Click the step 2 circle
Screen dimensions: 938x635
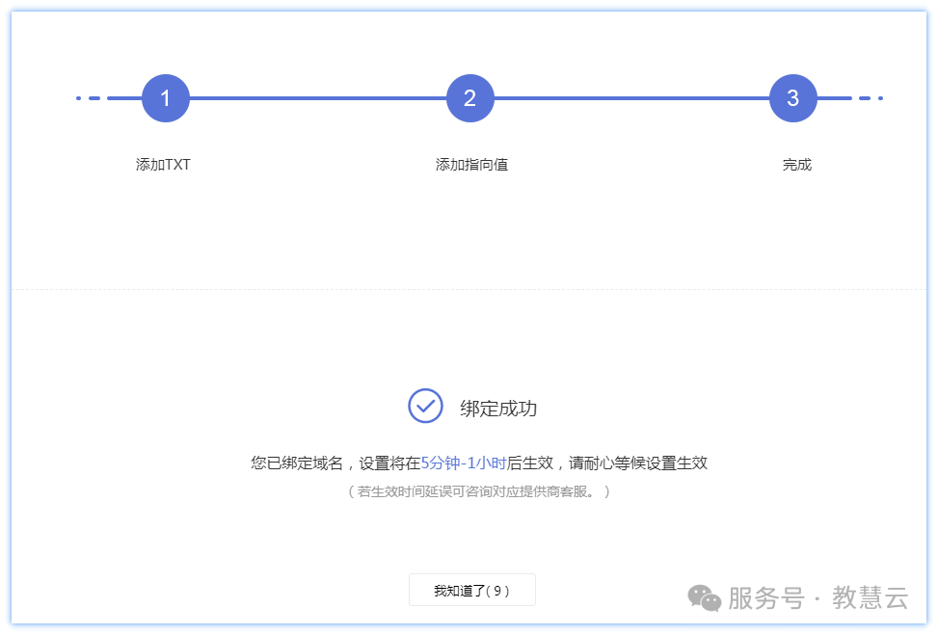pyautogui.click(x=469, y=98)
